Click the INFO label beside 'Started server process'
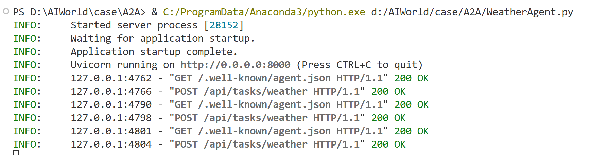The image size is (591, 155). (x=27, y=25)
